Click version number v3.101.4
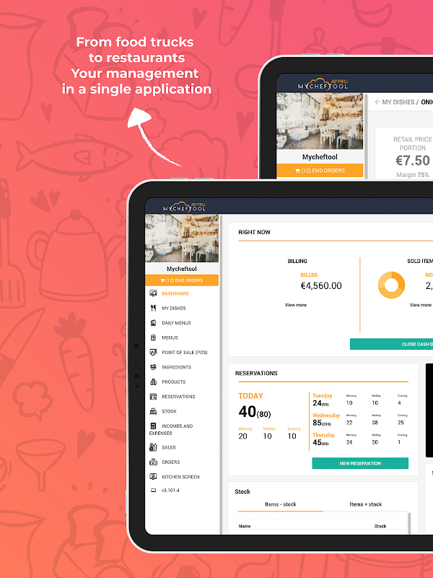433x578 pixels. pyautogui.click(x=170, y=491)
